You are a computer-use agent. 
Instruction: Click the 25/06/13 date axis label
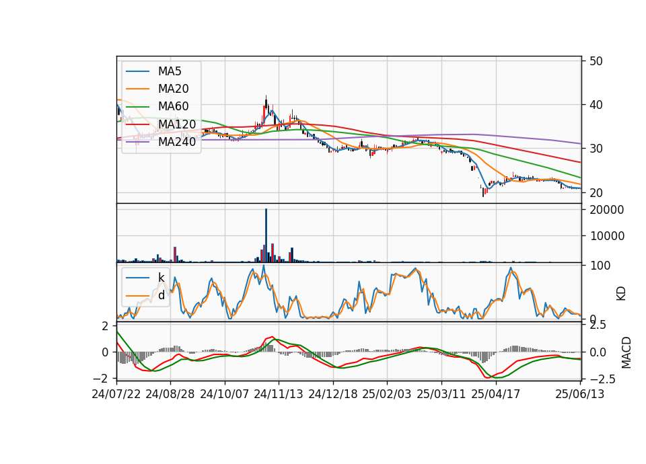coord(580,394)
